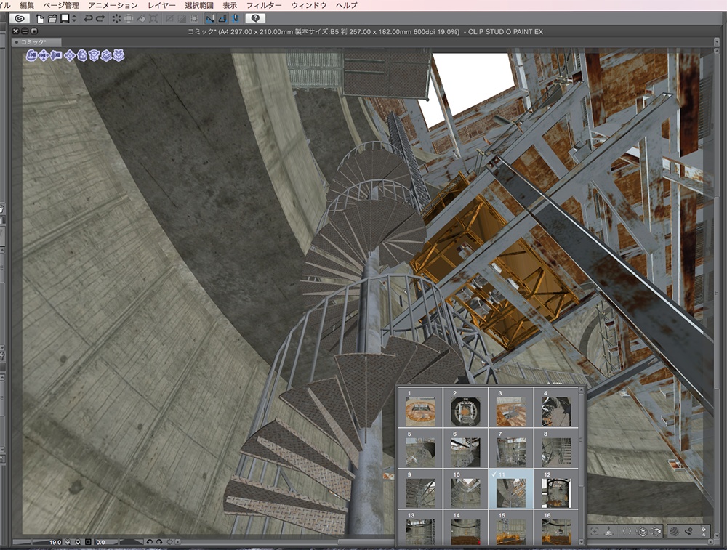Viewport: 727px width, 550px height.
Task: Click the last 3D manipulator icon in the row
Action: point(119,55)
